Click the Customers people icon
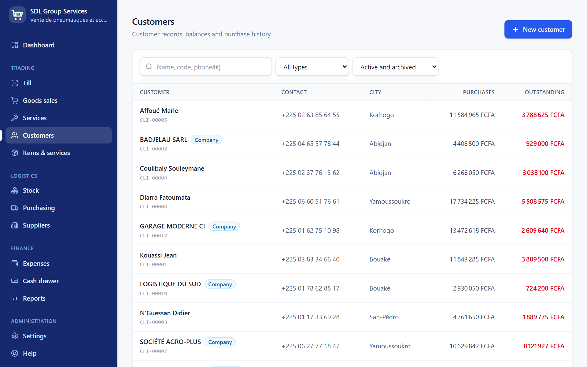This screenshot has height=367, width=587. 15,135
